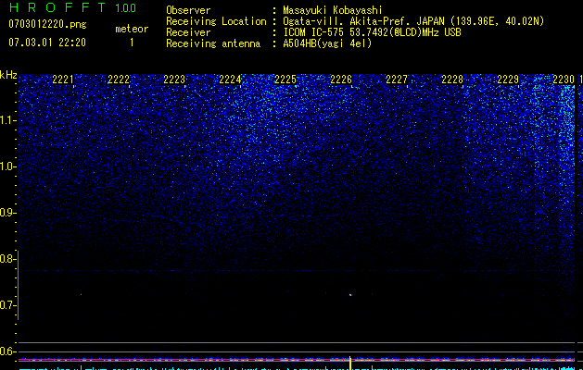Select the 1.0.0 version number
Screen dimensions: 583x370
click(x=125, y=7)
